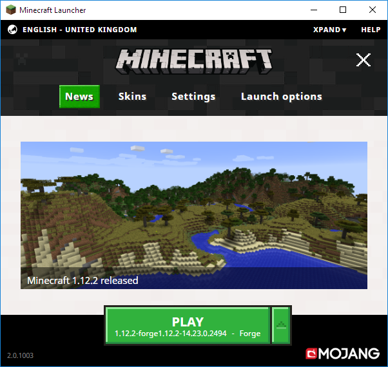
Task: Click the globe language icon
Action: tap(12, 30)
